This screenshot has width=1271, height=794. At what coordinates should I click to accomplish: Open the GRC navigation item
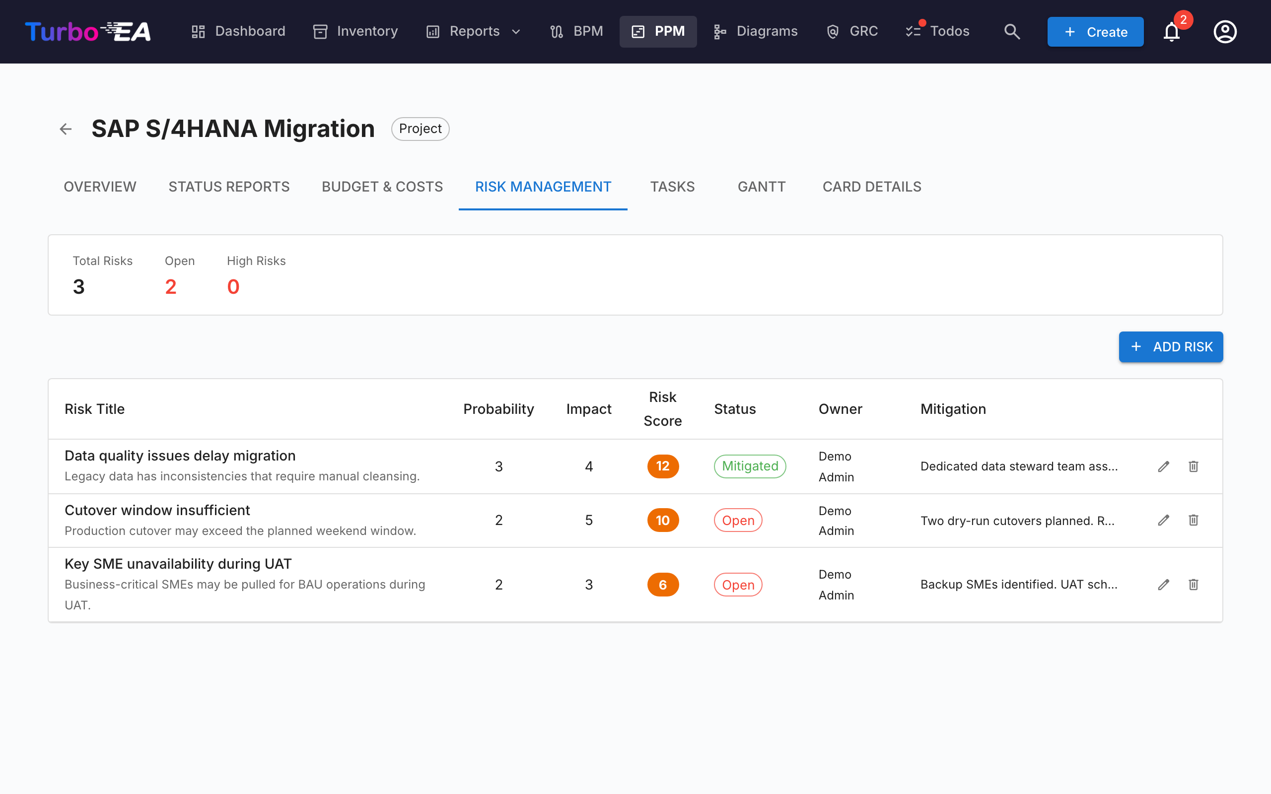coord(852,31)
